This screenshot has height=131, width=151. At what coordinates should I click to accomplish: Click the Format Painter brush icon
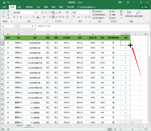point(8,18)
